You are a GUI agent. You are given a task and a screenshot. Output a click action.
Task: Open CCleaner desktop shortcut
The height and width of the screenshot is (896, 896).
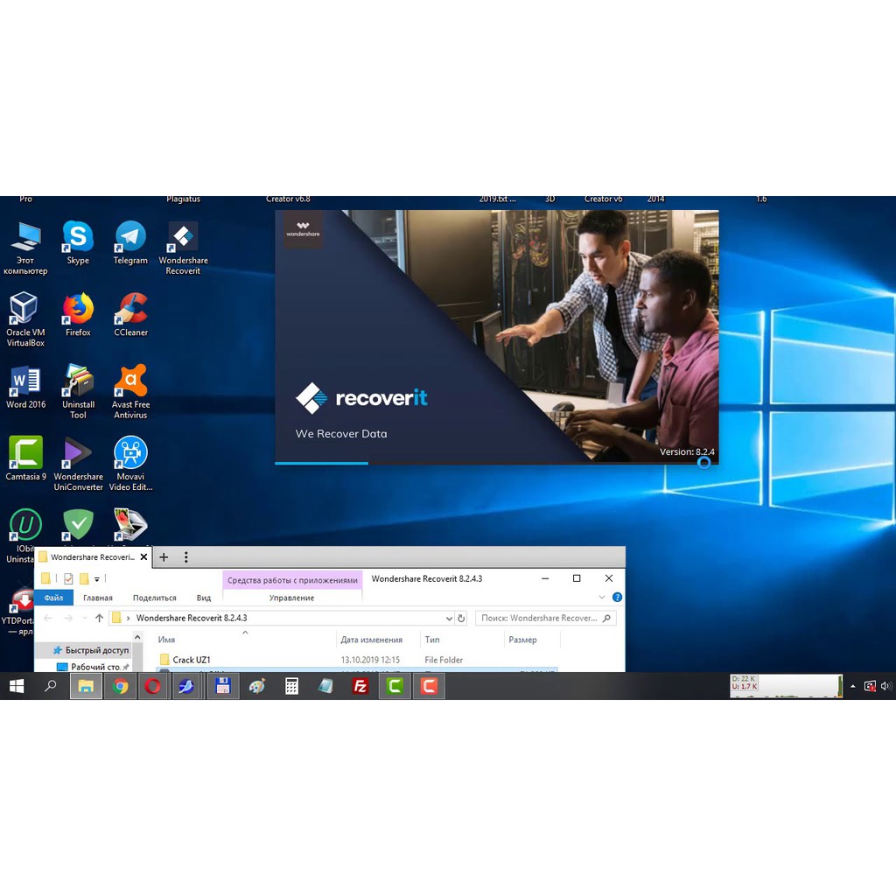[x=130, y=315]
